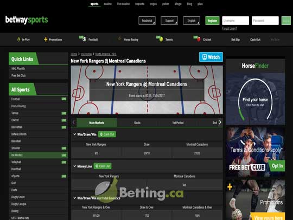
Task: Open the bingo top menu item
Action: 178,4
